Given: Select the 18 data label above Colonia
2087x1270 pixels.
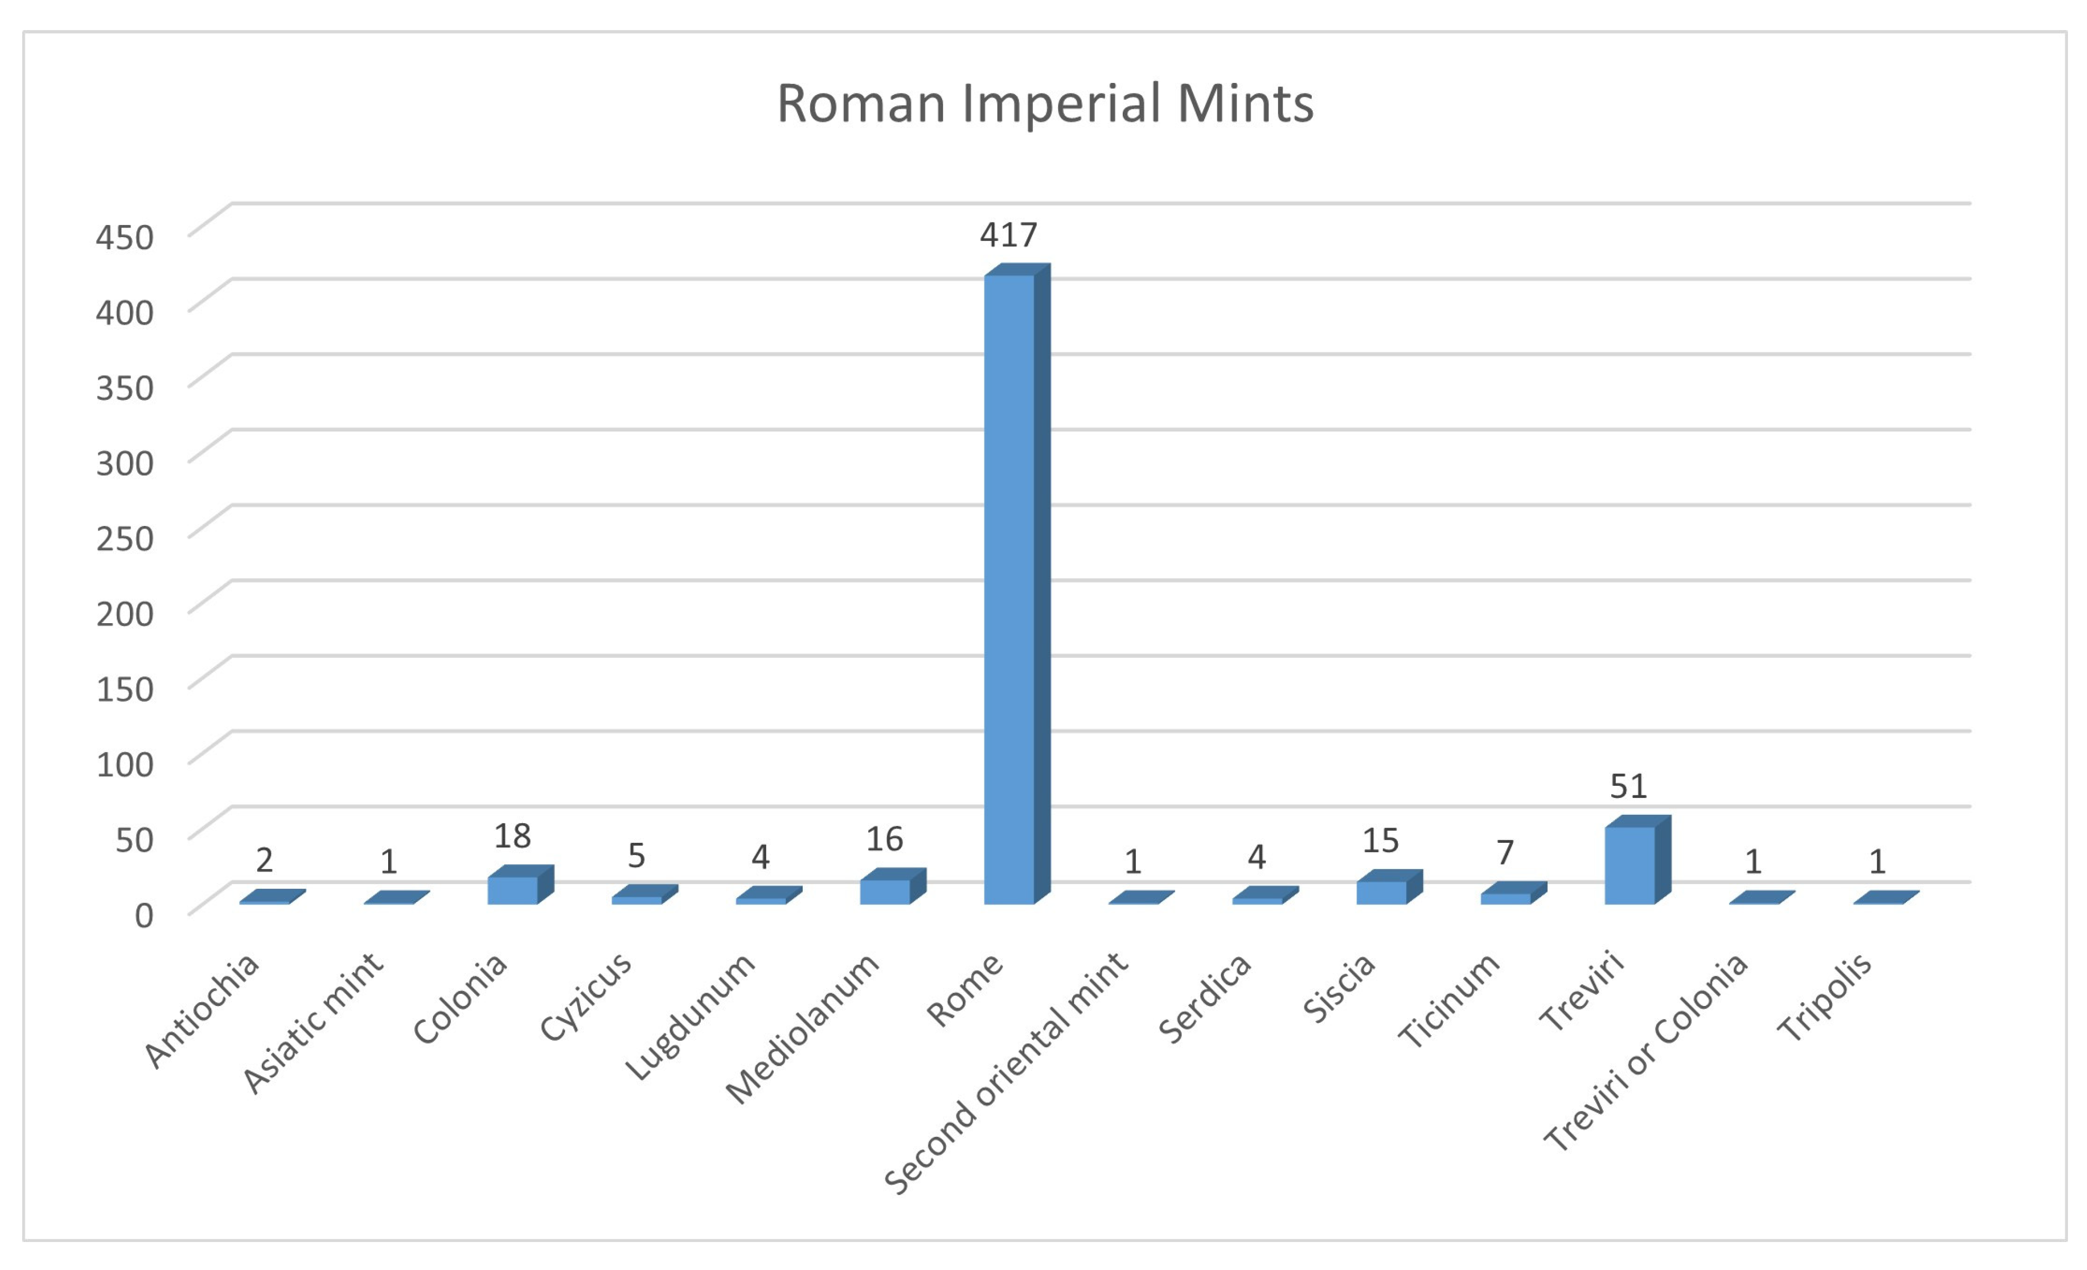Looking at the screenshot, I should tap(512, 836).
